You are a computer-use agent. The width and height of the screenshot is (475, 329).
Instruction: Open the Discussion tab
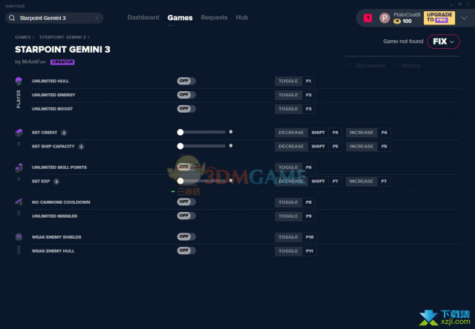click(x=370, y=66)
